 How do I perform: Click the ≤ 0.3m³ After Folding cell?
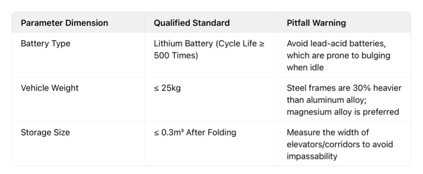pos(195,132)
